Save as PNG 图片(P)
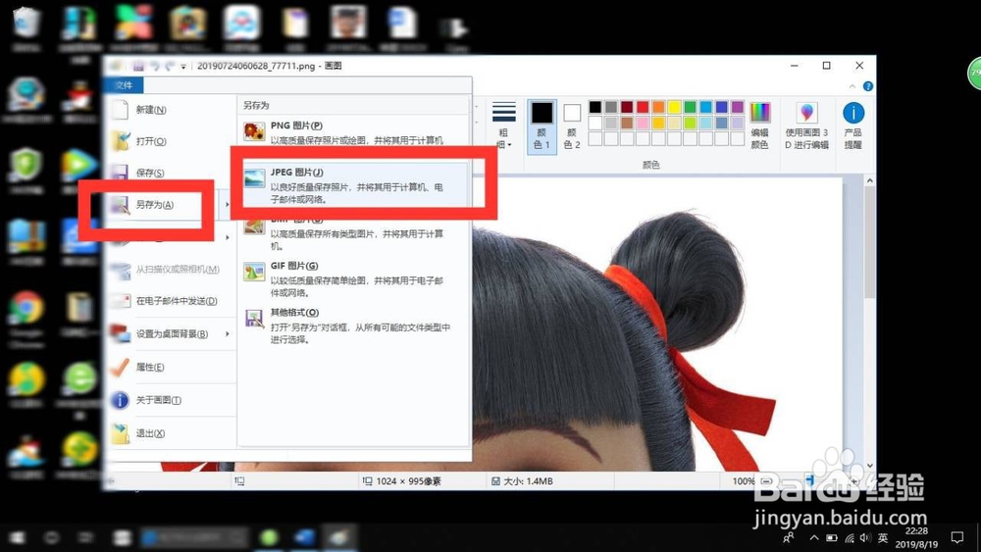 click(x=354, y=132)
